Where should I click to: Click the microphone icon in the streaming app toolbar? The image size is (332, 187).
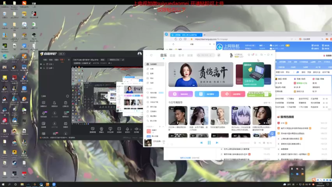tap(127, 129)
